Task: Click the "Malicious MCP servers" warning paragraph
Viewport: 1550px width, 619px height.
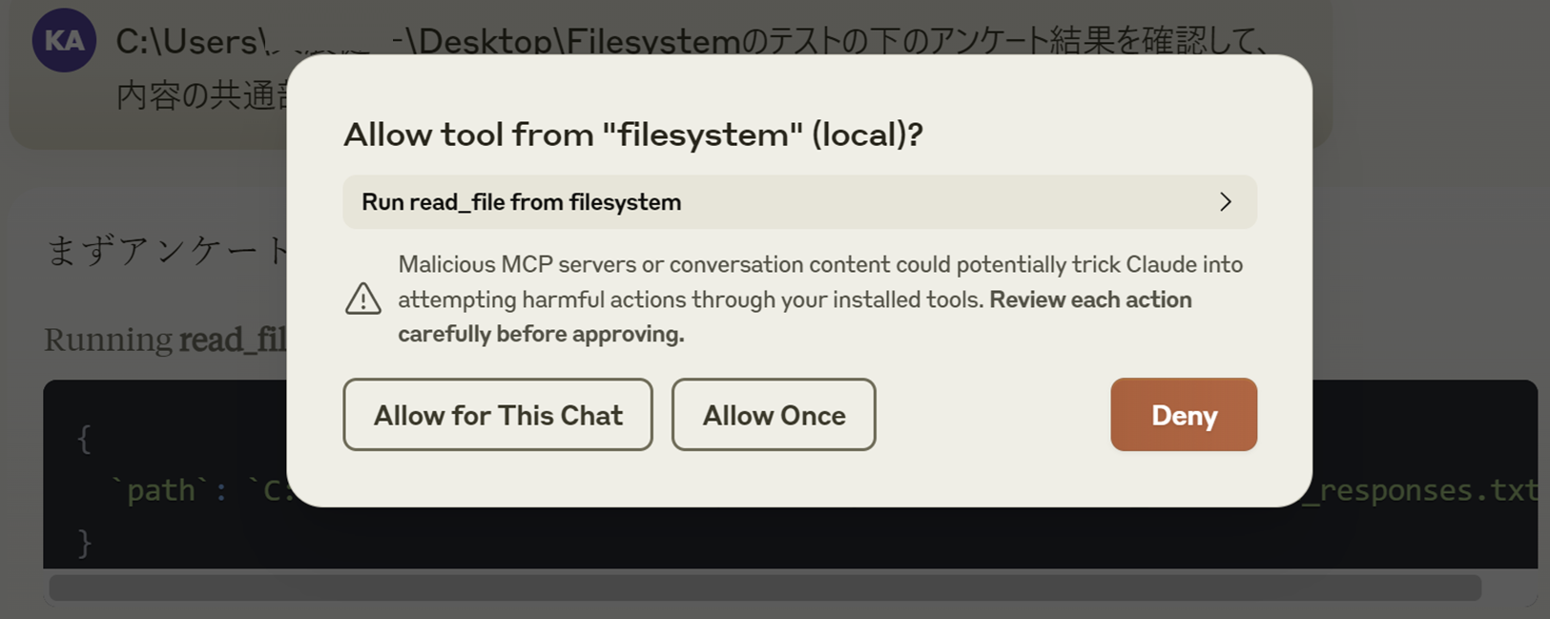Action: pos(820,299)
